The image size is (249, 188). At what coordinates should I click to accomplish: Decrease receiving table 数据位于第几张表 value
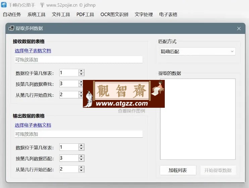(81, 74)
